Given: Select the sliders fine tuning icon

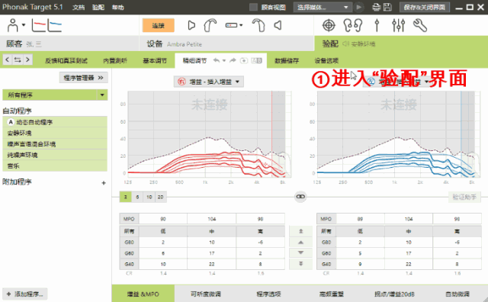Looking at the screenshot, I should click(x=398, y=25).
